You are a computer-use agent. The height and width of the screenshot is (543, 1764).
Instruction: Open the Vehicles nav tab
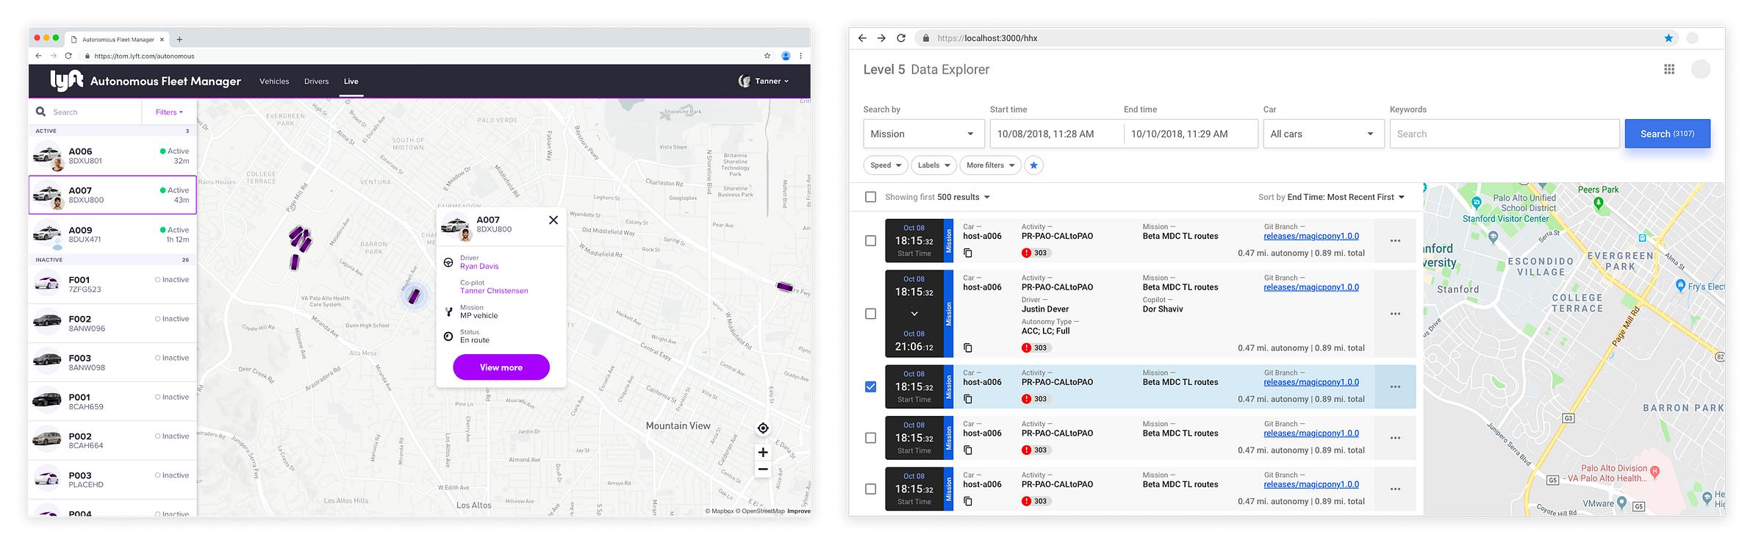(274, 82)
